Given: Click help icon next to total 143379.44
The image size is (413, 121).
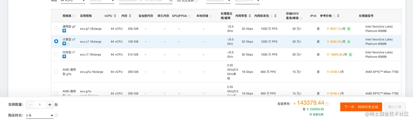Looking at the screenshot, I should (327, 104).
